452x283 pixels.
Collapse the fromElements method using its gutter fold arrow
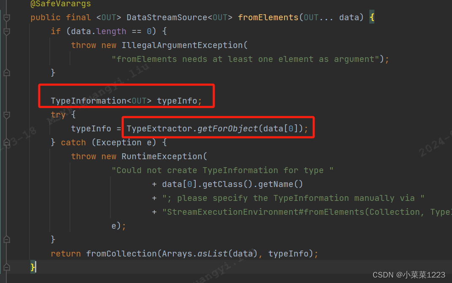coord(6,17)
